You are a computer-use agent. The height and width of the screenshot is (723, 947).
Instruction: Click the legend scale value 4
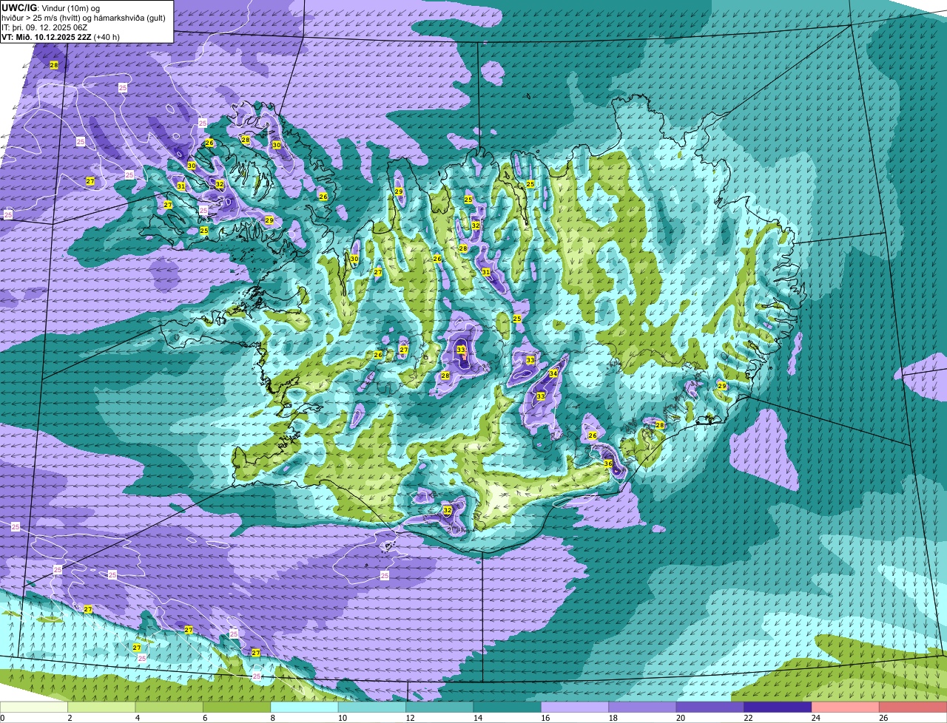coord(137,718)
